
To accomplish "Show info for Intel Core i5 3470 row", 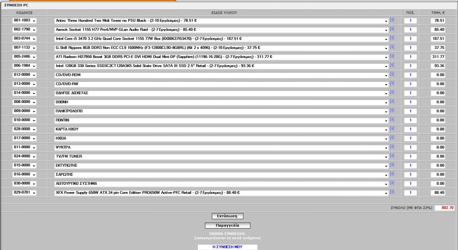I will tap(392, 38).
